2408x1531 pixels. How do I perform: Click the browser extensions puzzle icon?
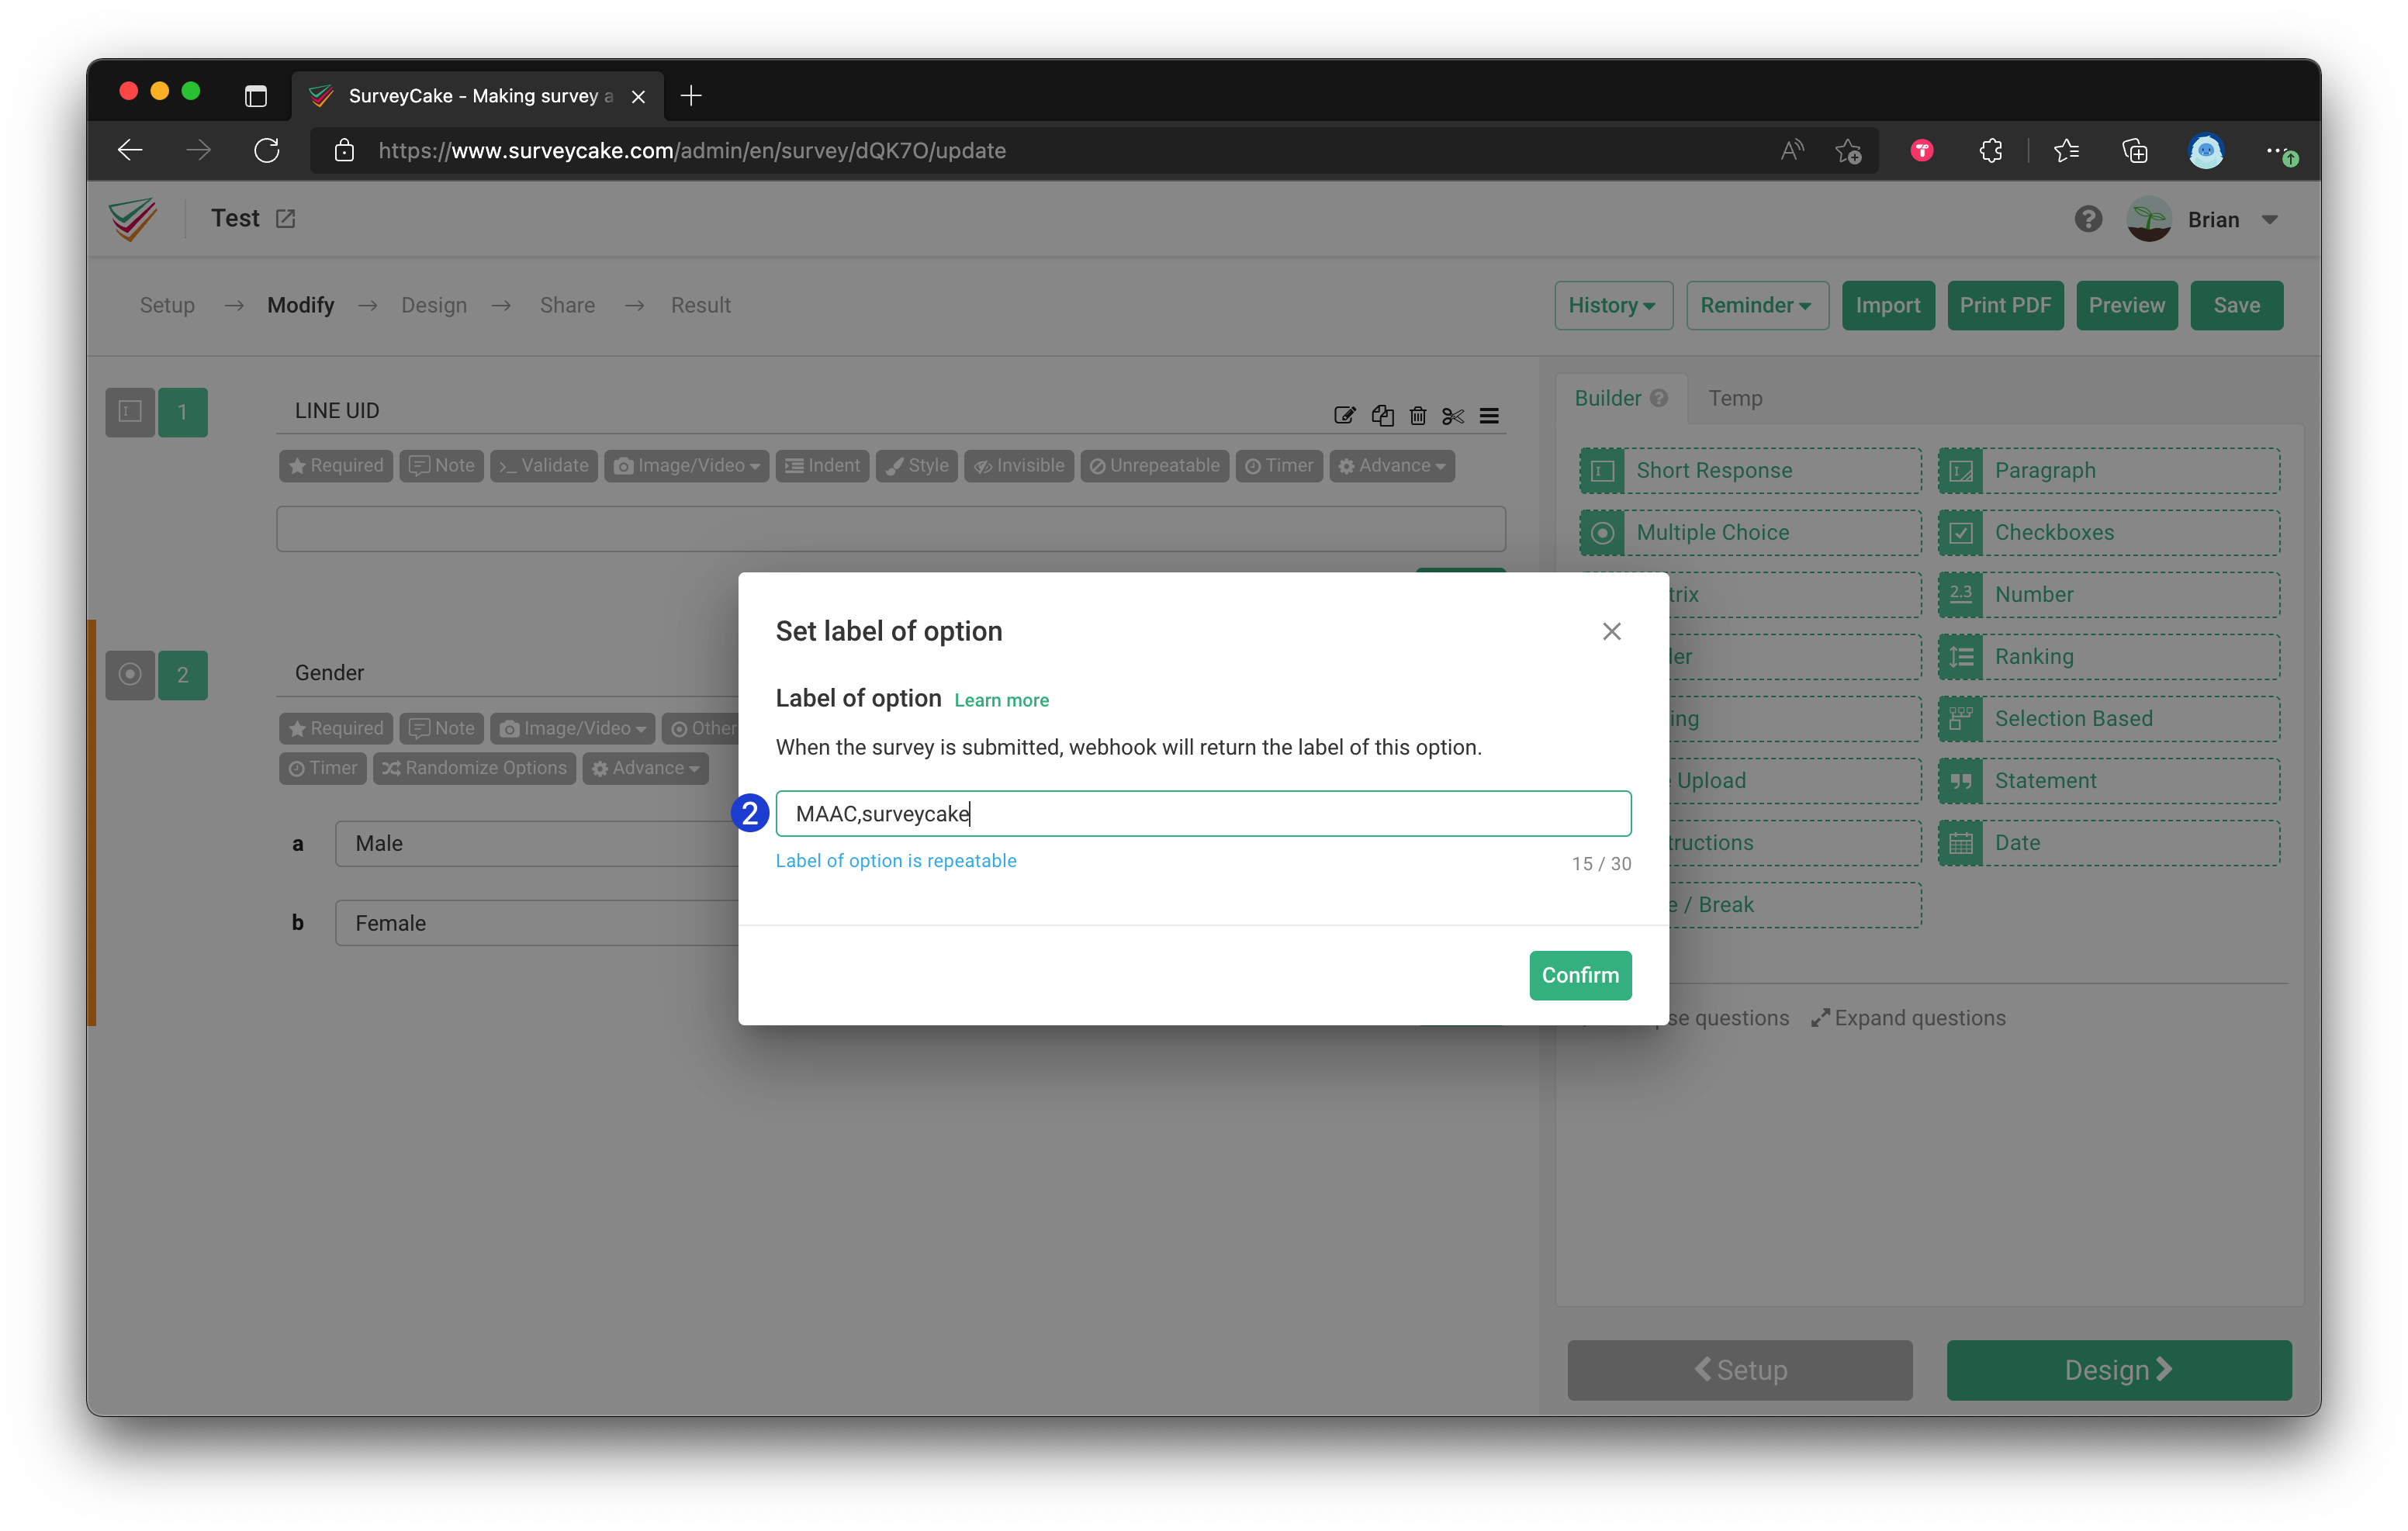point(1990,151)
